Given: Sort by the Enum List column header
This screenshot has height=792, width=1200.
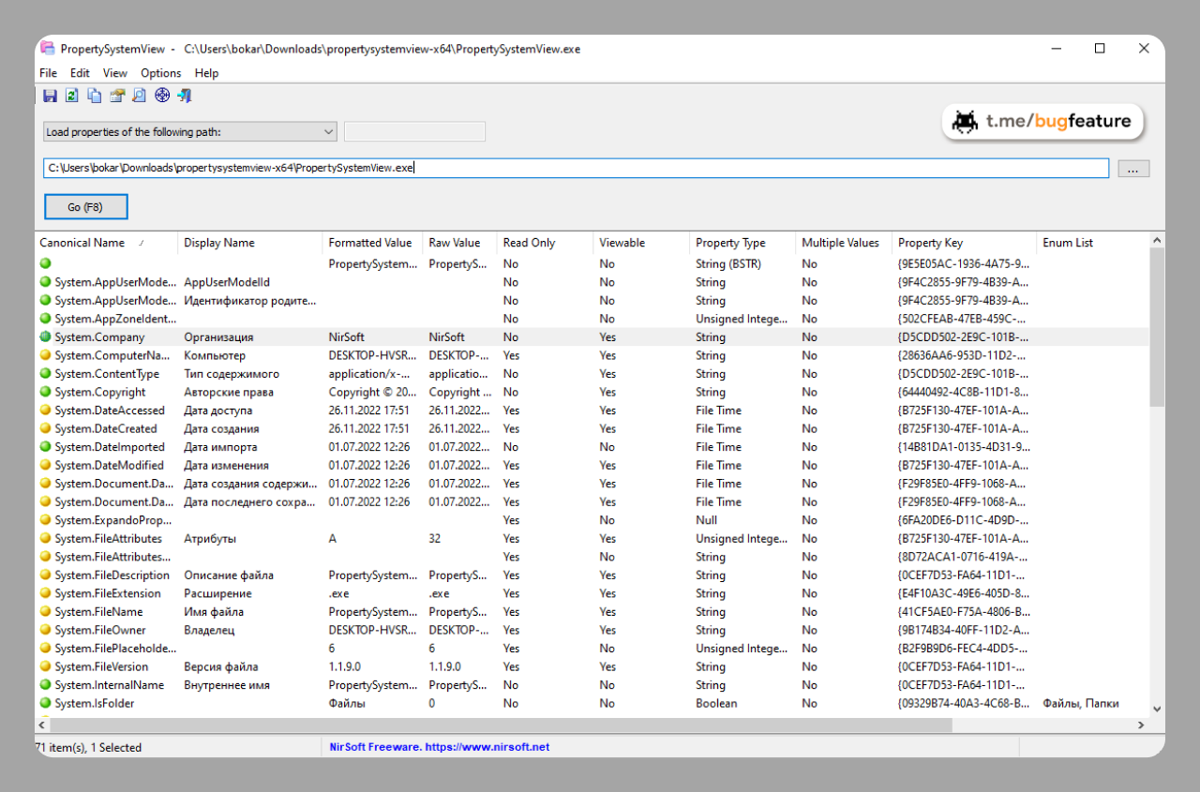Looking at the screenshot, I should (1093, 243).
